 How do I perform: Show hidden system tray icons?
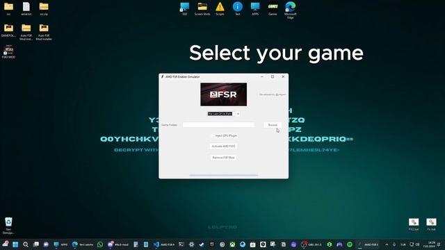click(387, 244)
